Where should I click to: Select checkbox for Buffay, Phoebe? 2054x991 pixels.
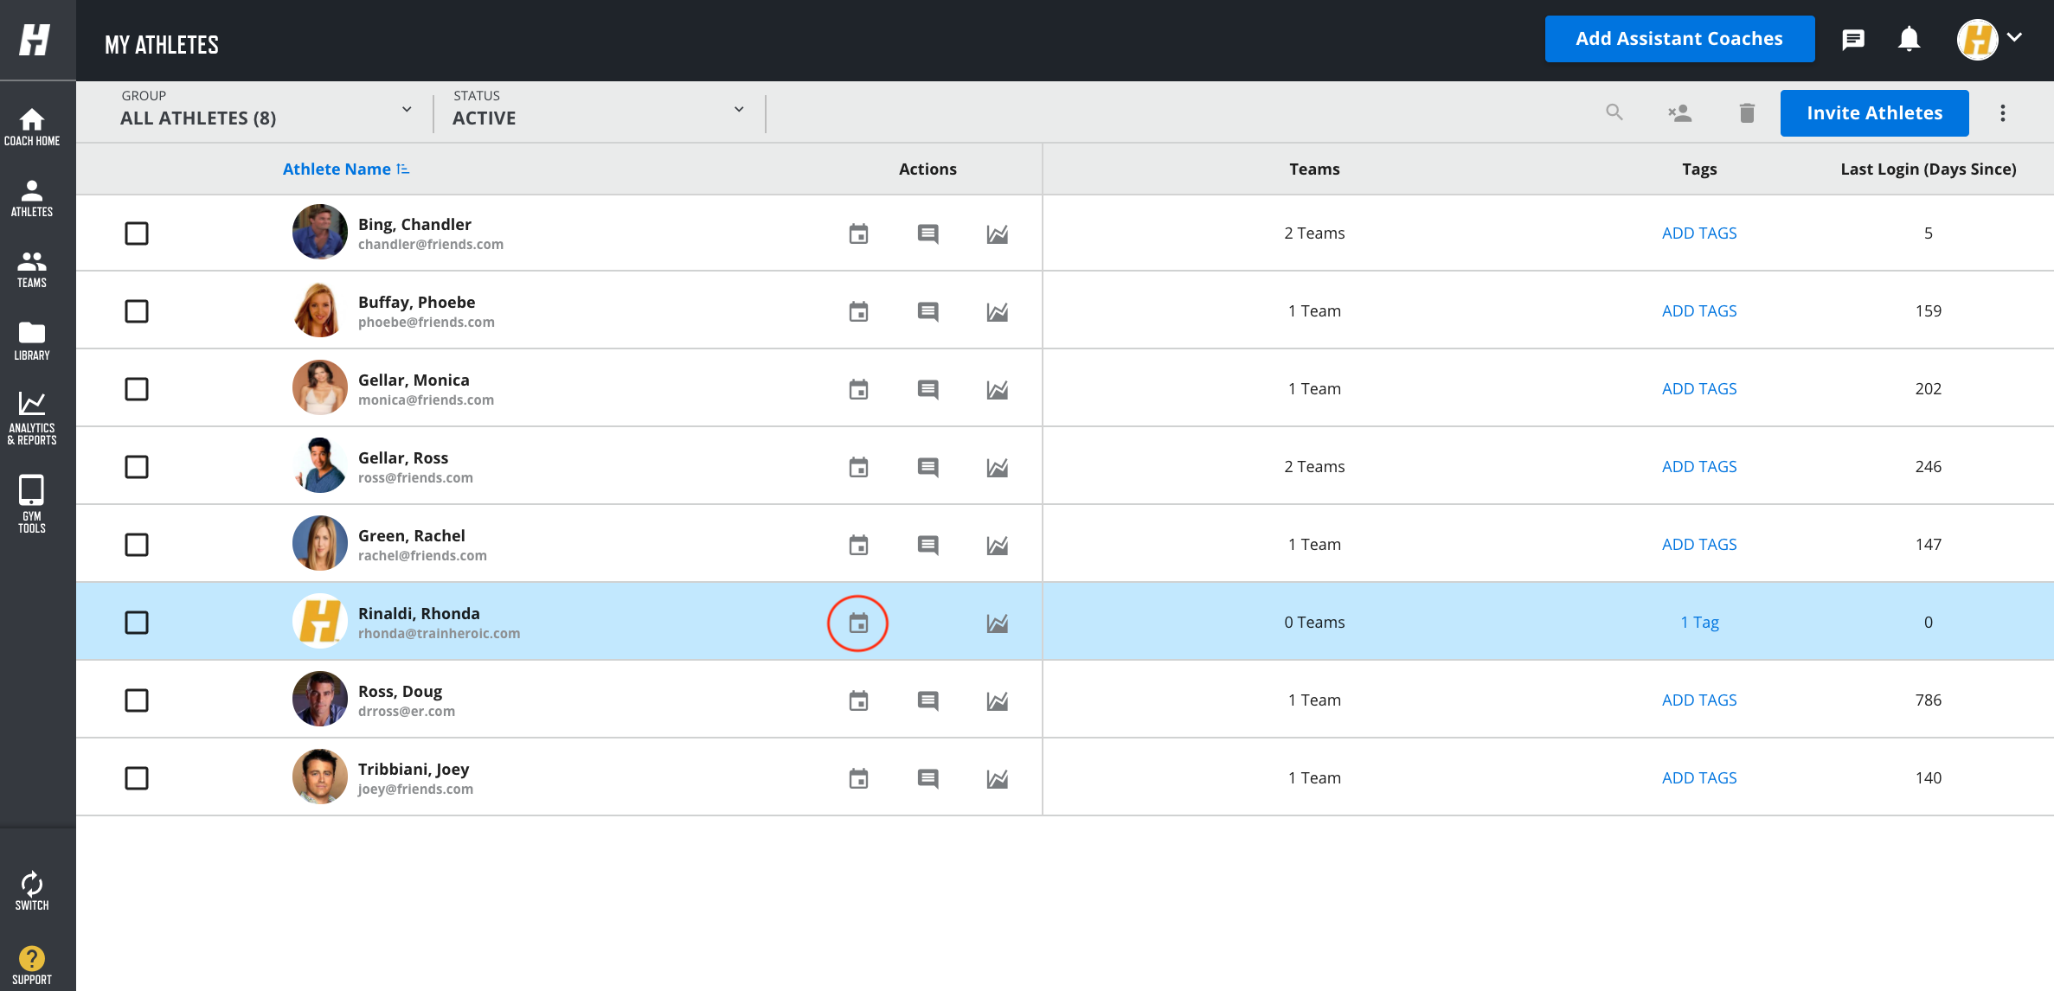coord(137,311)
